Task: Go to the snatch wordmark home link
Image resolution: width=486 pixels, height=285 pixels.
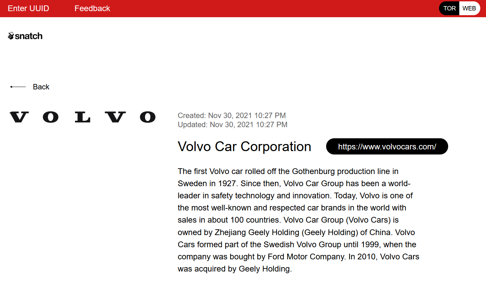Action: click(29, 36)
